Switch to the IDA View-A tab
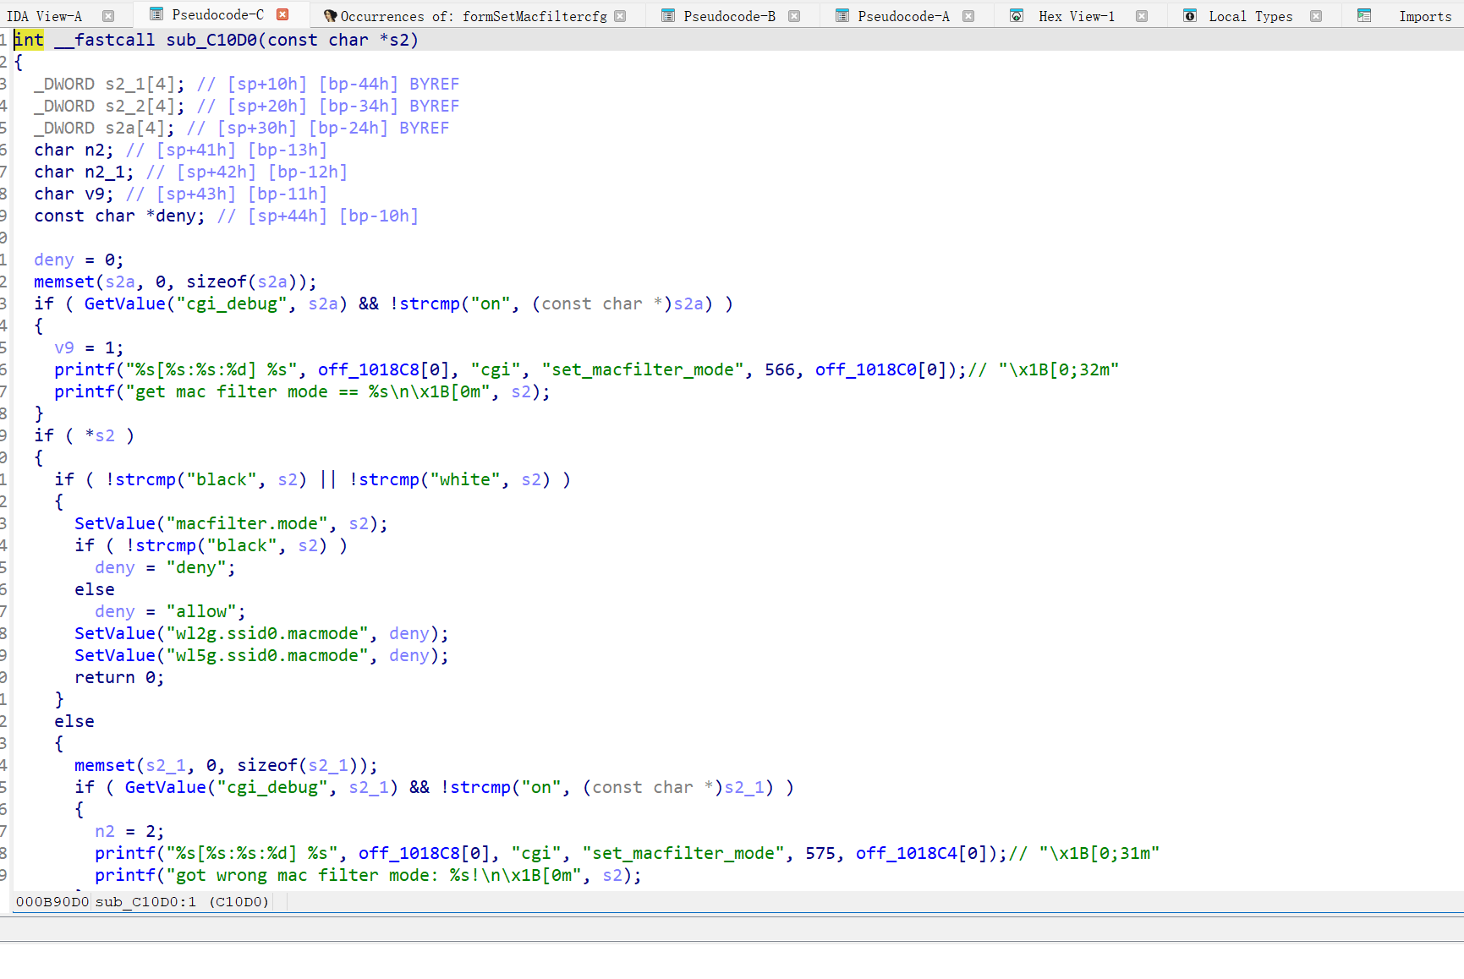The width and height of the screenshot is (1464, 979). 44,16
